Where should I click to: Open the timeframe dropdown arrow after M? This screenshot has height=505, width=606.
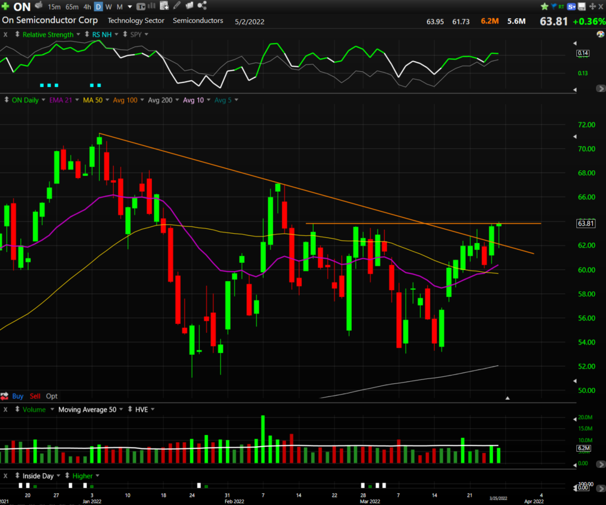(x=130, y=7)
